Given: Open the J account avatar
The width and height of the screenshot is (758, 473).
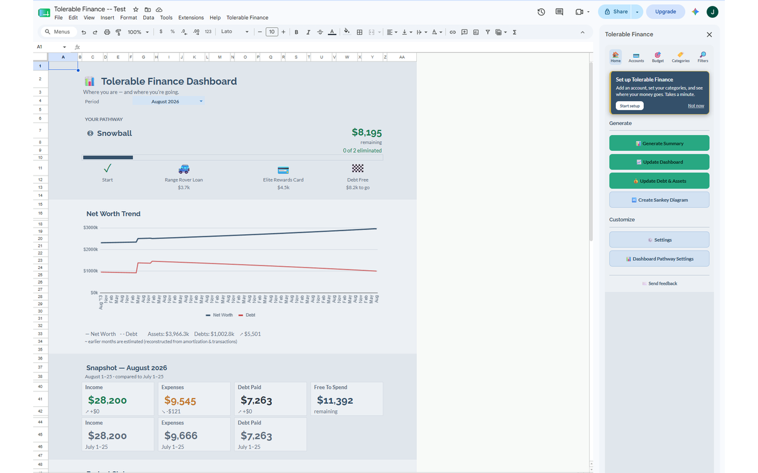Looking at the screenshot, I should tap(712, 12).
